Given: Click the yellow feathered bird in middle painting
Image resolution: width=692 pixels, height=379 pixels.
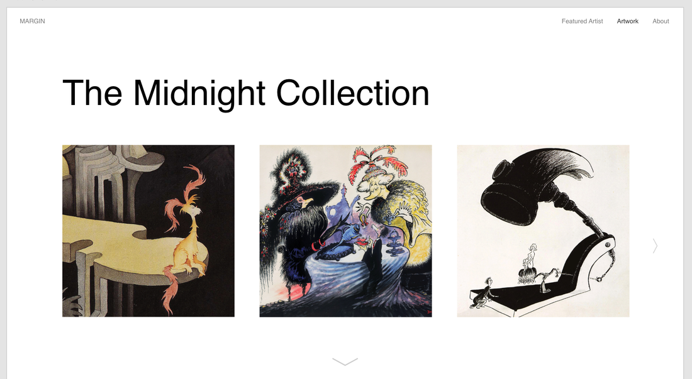Looking at the screenshot, I should coord(397,212).
